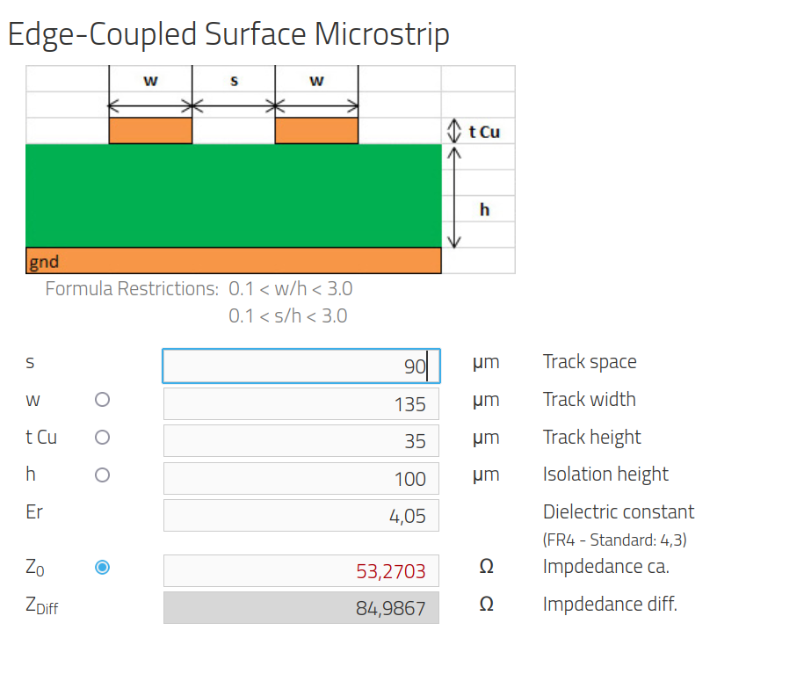The image size is (804, 674).
Task: Select the Z0 radio button
Action: [102, 568]
